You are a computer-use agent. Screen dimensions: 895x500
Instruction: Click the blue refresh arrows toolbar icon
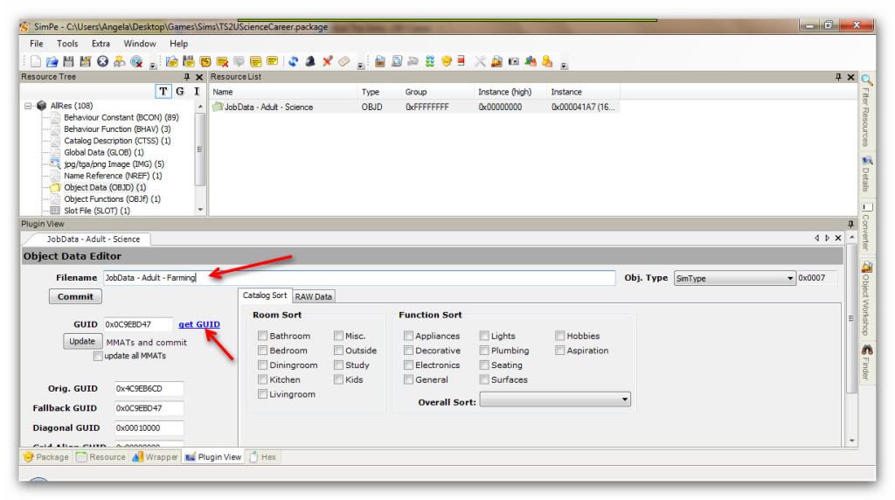294,62
